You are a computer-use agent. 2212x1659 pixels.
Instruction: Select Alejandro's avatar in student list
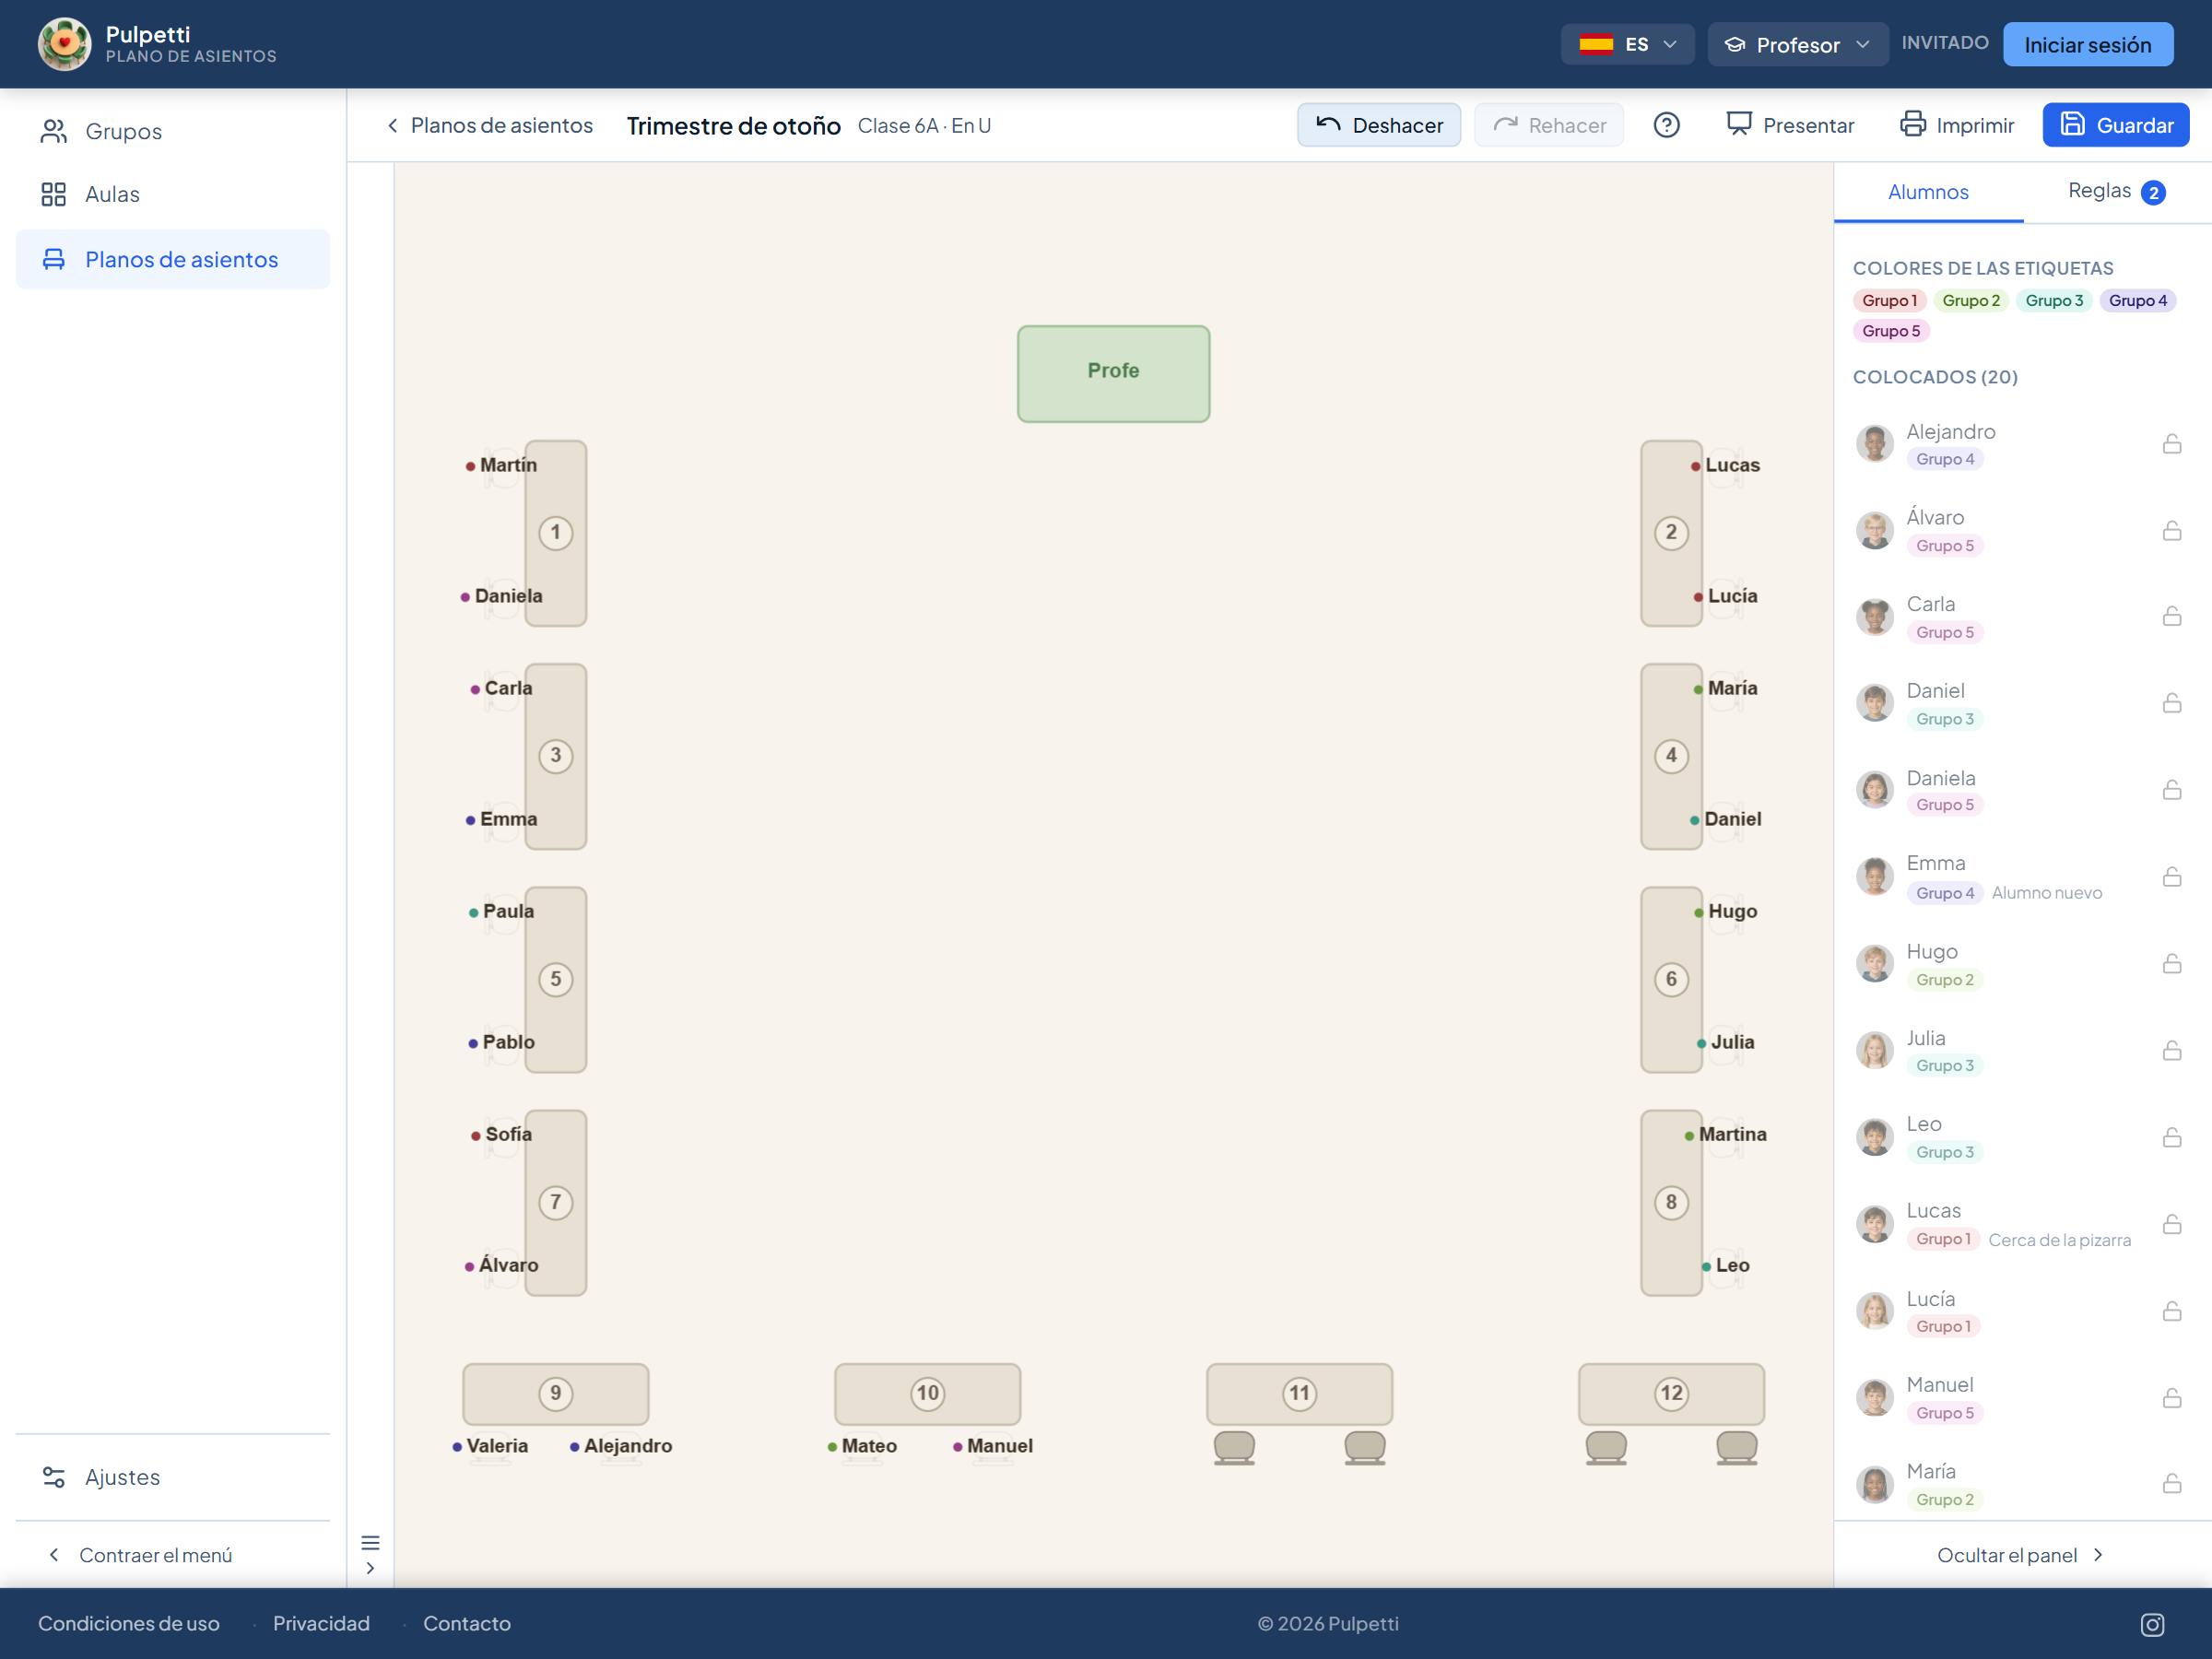click(1875, 443)
